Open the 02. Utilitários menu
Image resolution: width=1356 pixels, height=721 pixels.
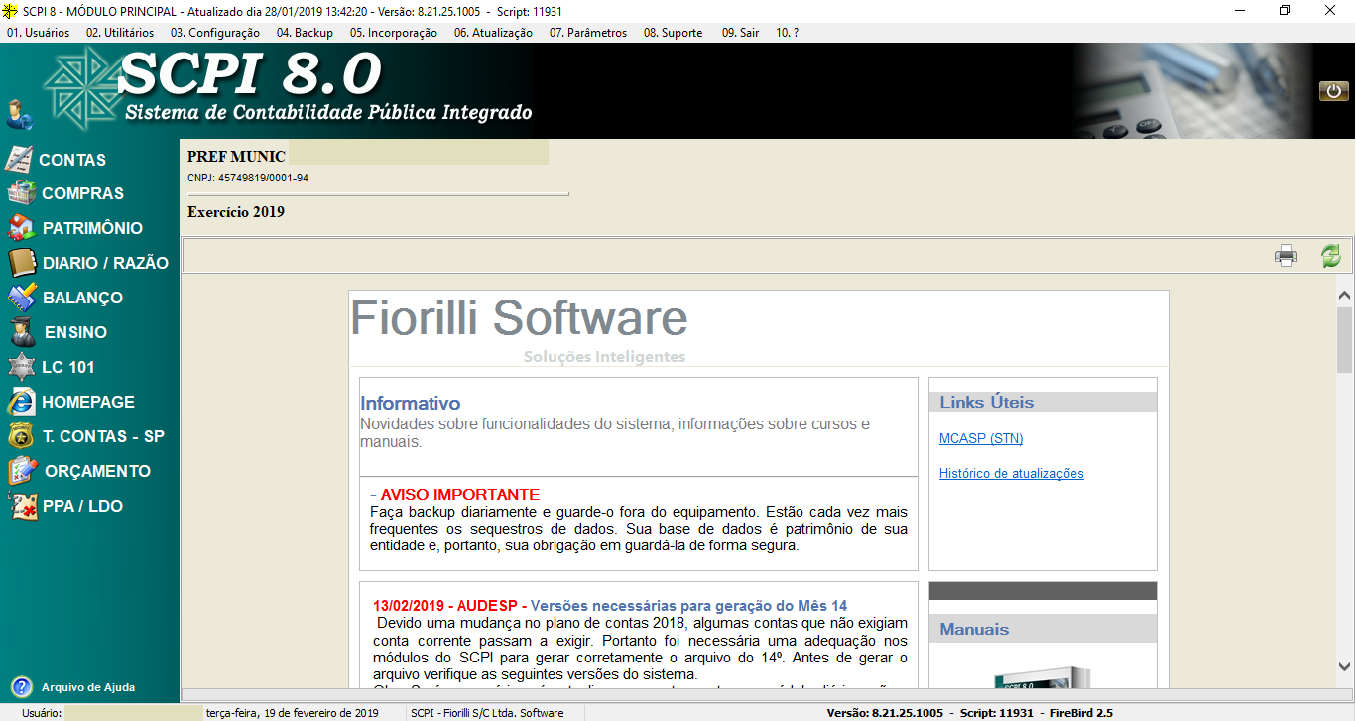[119, 33]
